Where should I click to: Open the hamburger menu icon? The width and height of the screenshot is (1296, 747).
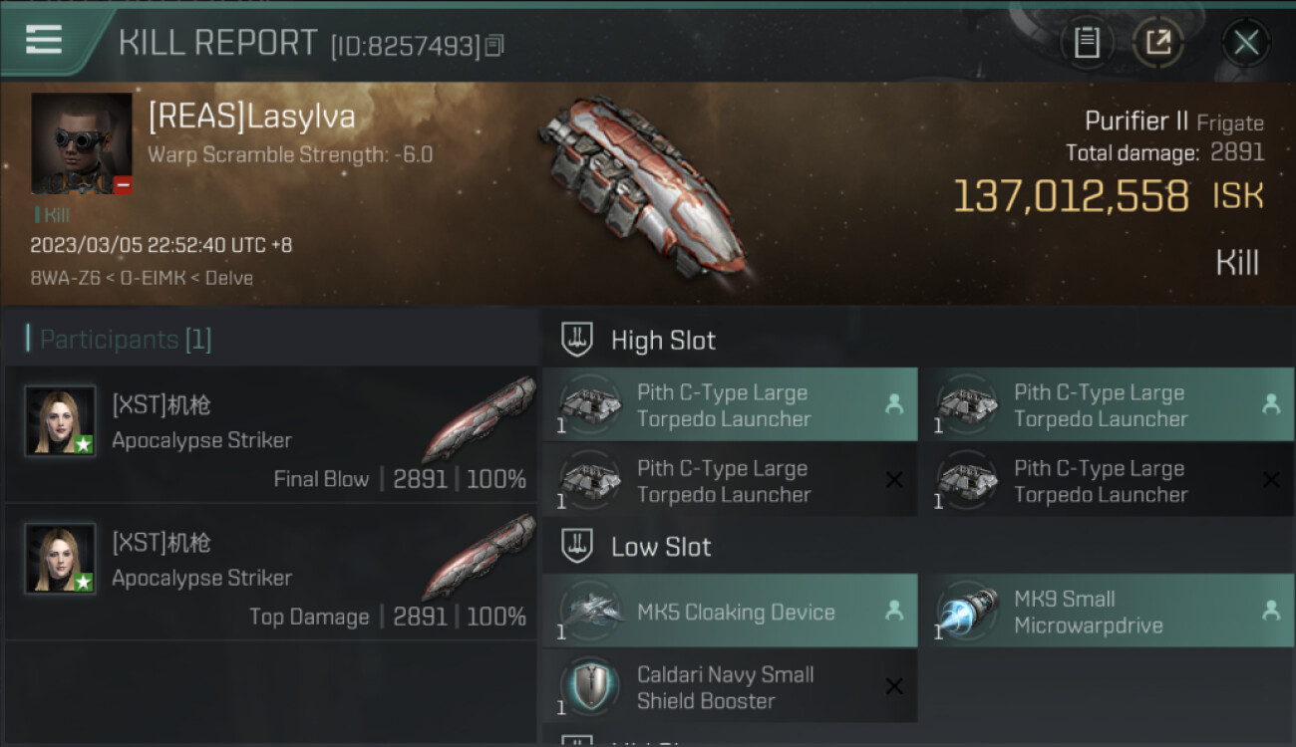(44, 40)
